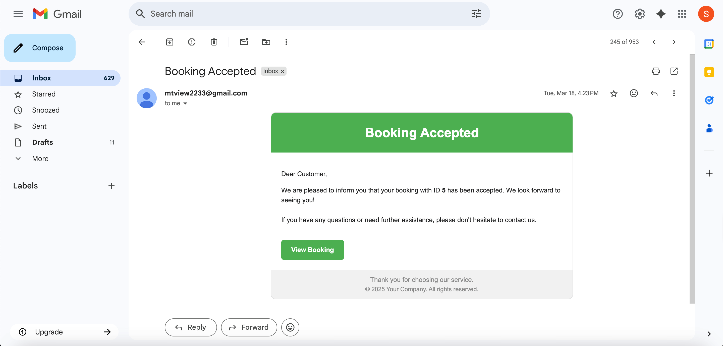723x346 pixels.
Task: Archive this email
Action: pyautogui.click(x=170, y=42)
